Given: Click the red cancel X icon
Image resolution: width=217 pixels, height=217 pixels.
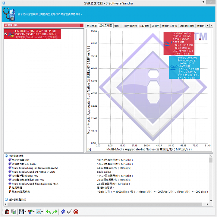Looking at the screenshot, I should 76,212.
